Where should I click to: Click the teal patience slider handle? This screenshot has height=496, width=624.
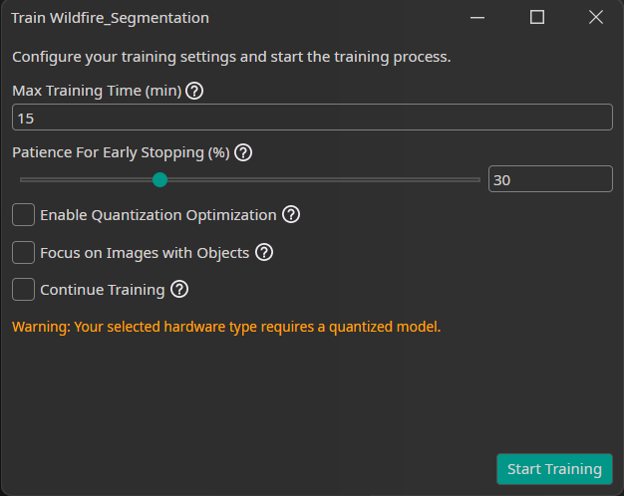[159, 179]
